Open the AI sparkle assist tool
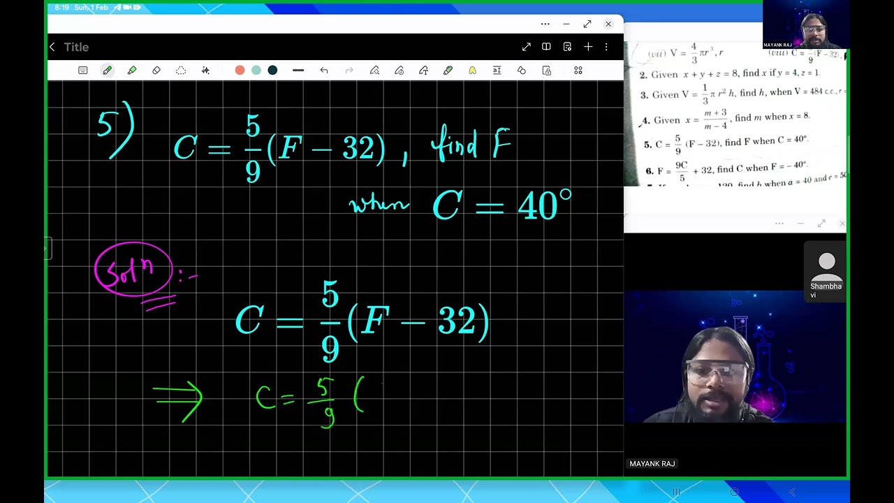Screen dimensions: 894x503 (205, 71)
